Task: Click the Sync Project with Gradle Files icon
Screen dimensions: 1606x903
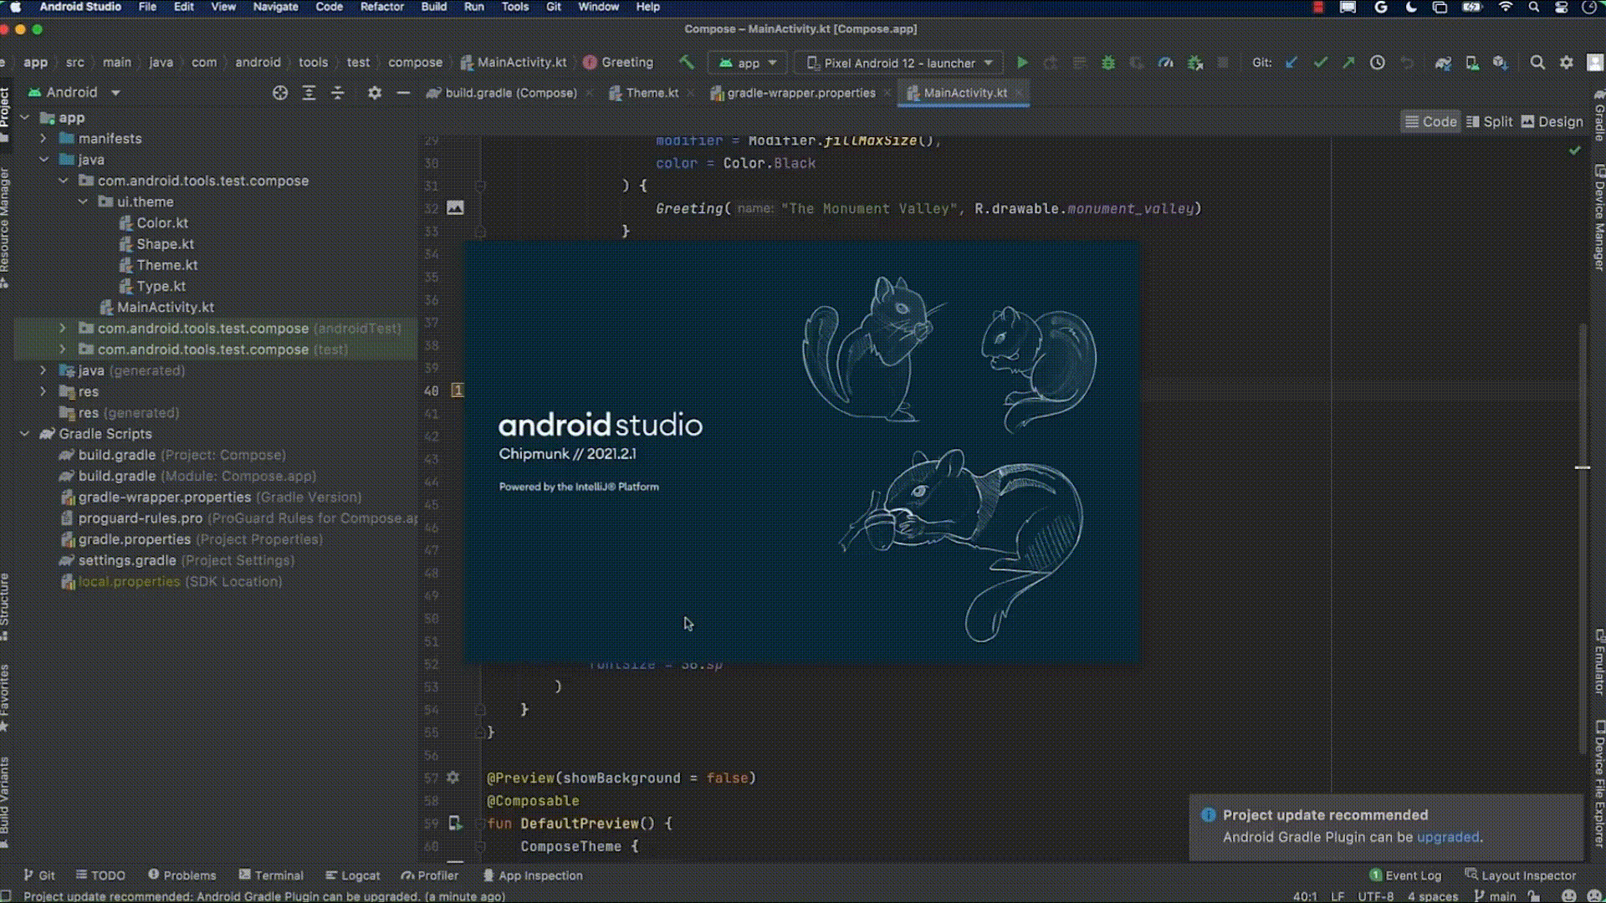Action: 1443,63
